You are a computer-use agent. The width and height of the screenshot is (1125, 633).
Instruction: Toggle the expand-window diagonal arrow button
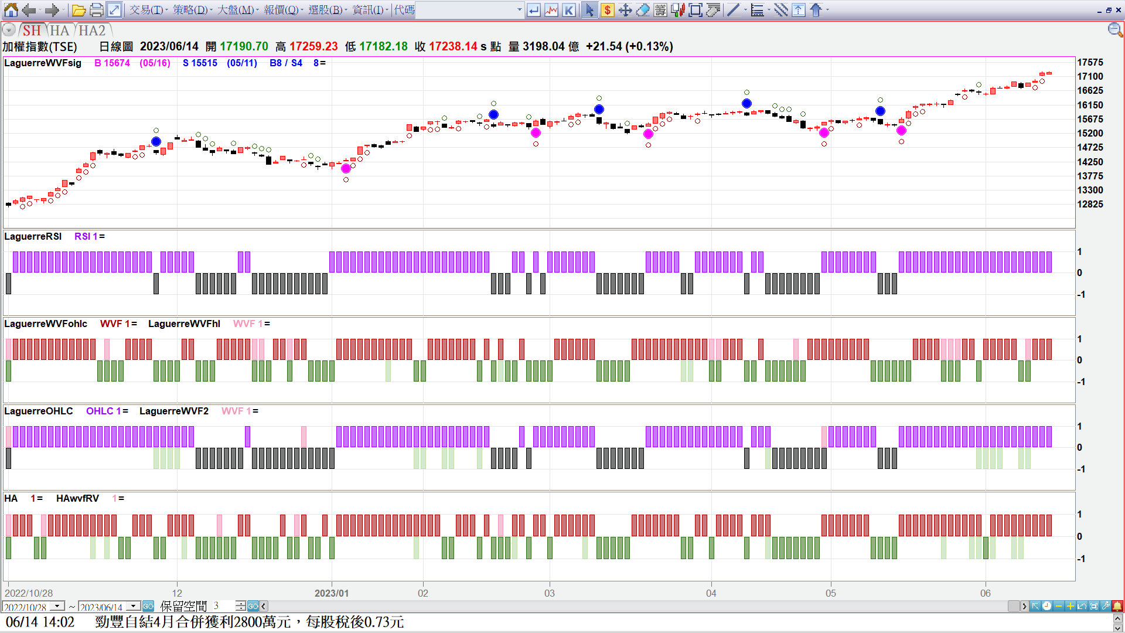pyautogui.click(x=114, y=10)
